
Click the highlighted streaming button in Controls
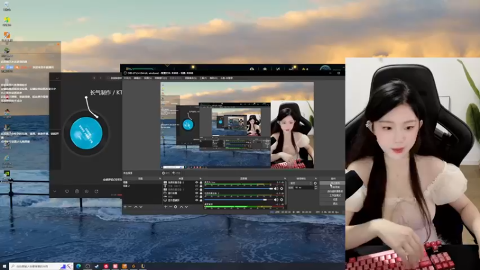tap(332, 183)
